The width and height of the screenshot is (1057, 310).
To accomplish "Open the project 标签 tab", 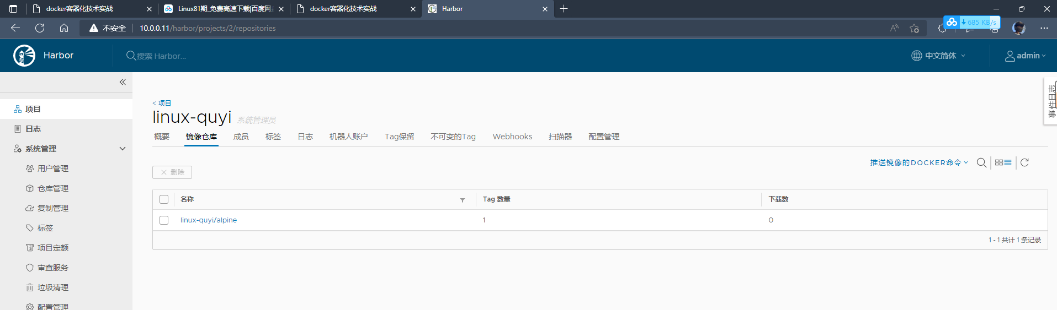I will [x=273, y=137].
